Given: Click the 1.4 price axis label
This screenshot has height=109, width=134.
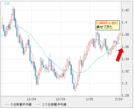Looking at the screenshot, I should click(x=124, y=22).
